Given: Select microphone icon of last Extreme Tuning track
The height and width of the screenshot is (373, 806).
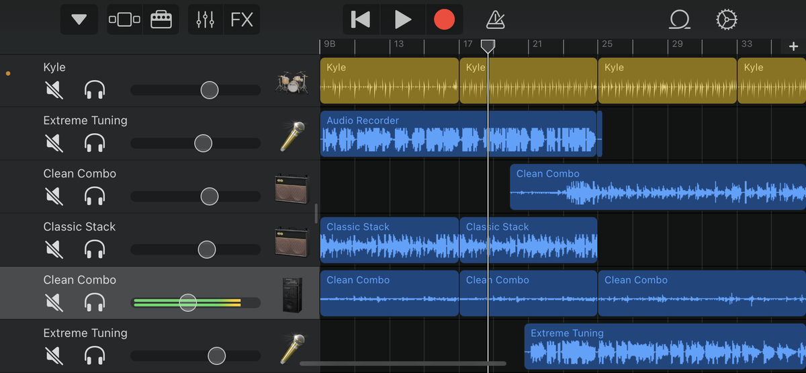Looking at the screenshot, I should pos(292,349).
